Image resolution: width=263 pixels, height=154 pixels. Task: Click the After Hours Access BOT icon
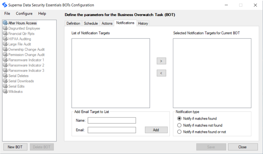click(5, 23)
